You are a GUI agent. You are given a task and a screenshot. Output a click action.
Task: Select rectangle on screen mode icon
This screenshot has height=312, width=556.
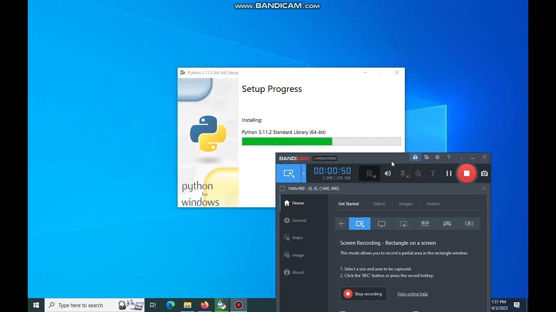point(360,224)
